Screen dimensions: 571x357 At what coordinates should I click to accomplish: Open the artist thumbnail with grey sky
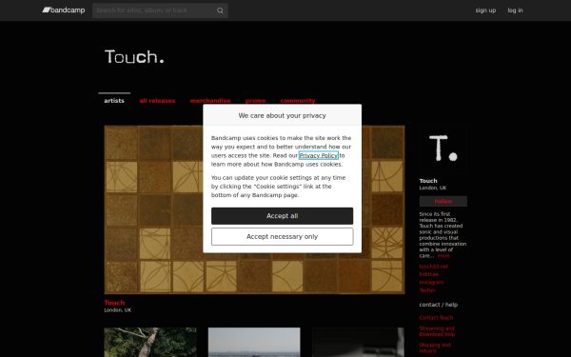[254, 342]
